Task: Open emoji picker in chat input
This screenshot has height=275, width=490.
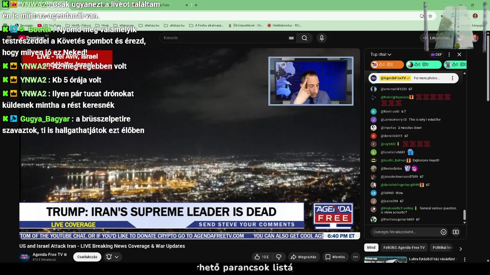Action: click(444, 232)
